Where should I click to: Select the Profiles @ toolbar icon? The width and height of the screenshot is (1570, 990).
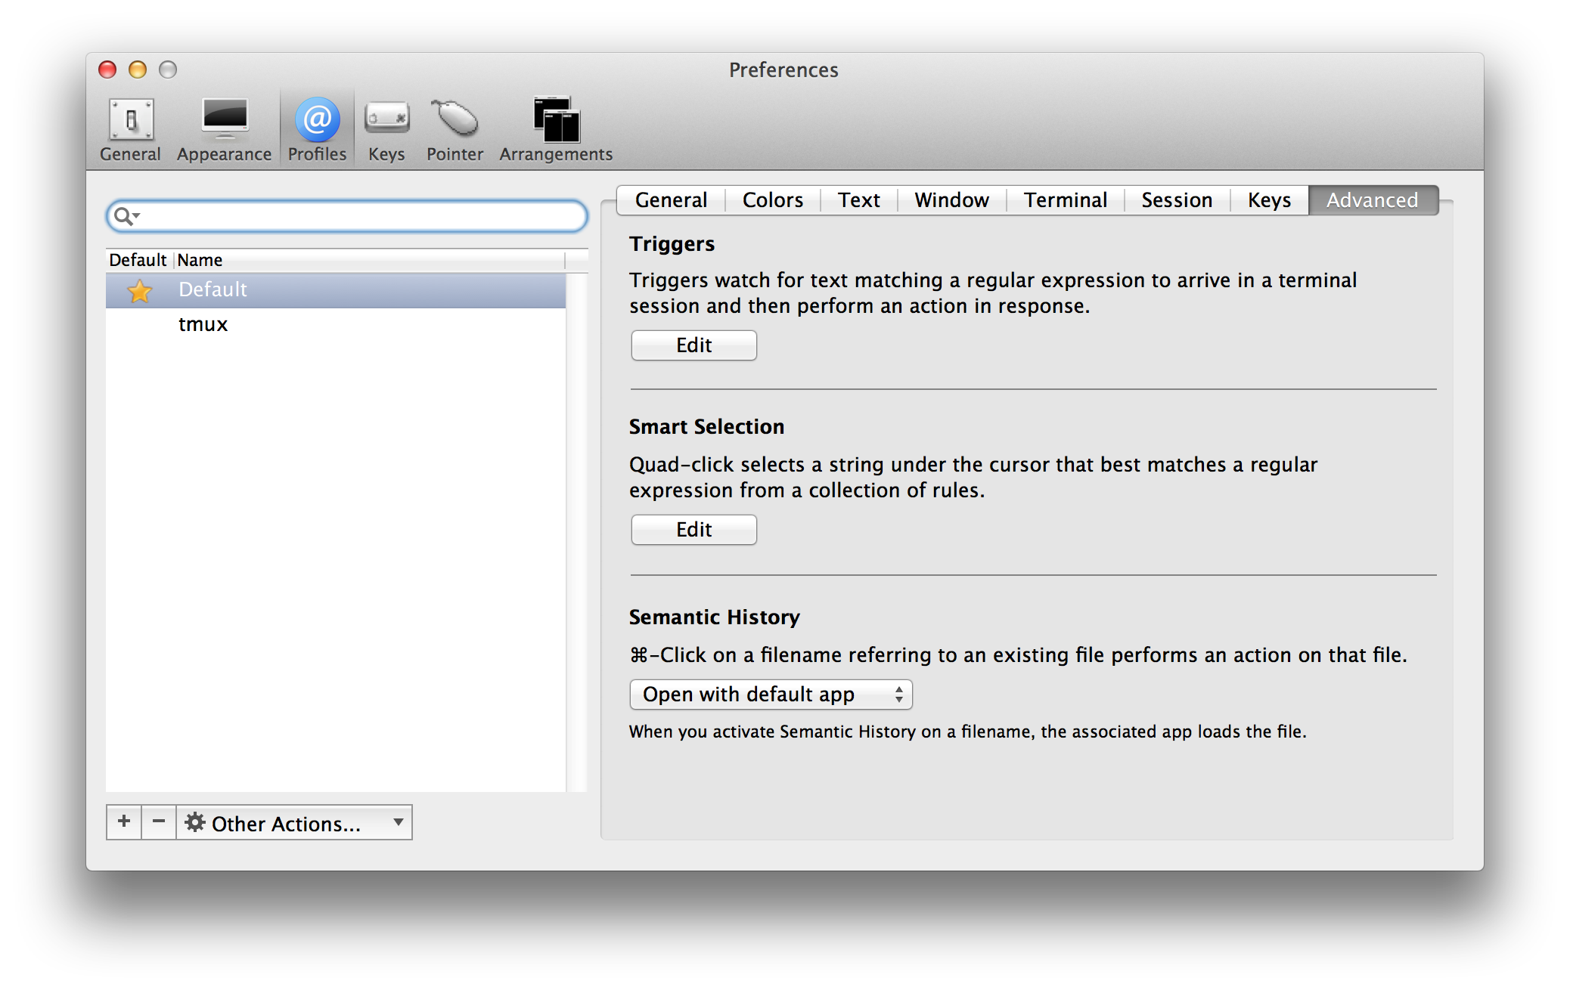pyautogui.click(x=317, y=121)
